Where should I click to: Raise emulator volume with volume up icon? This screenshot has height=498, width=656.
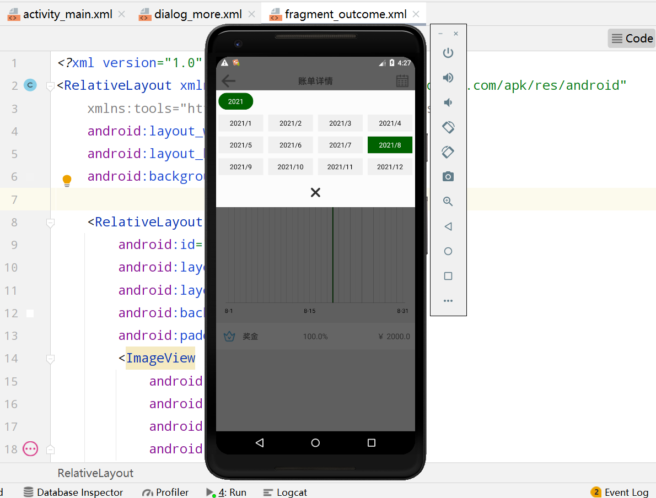448,78
